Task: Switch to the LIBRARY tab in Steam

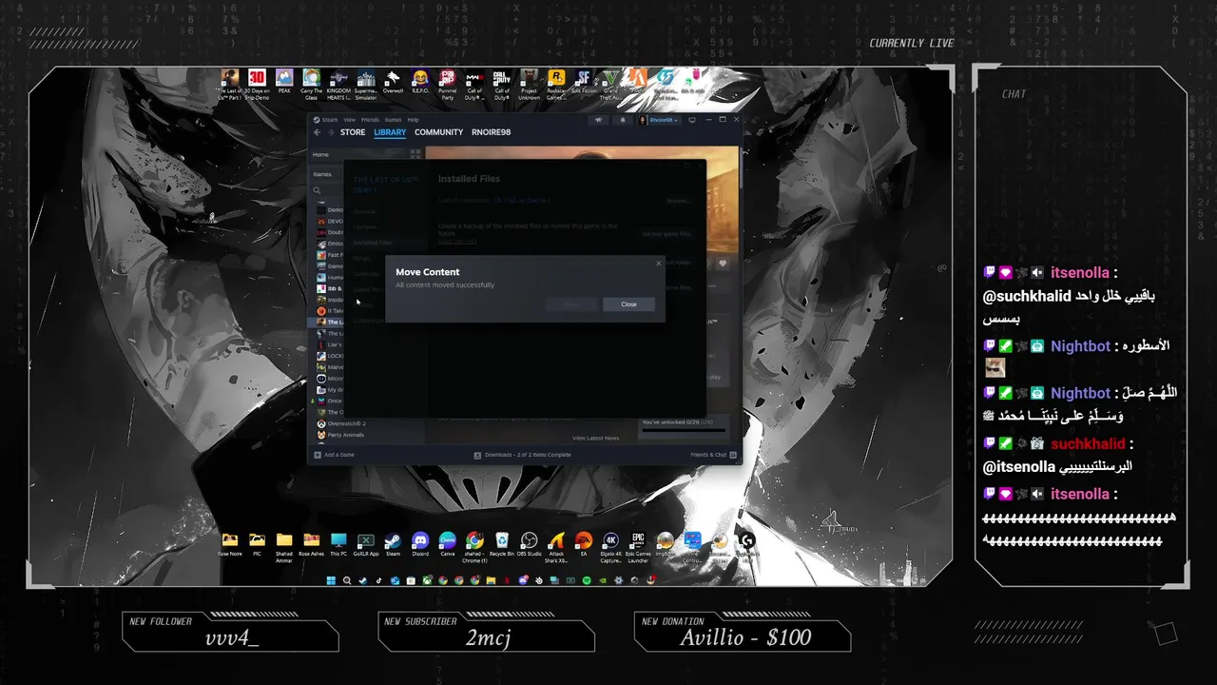Action: 390,132
